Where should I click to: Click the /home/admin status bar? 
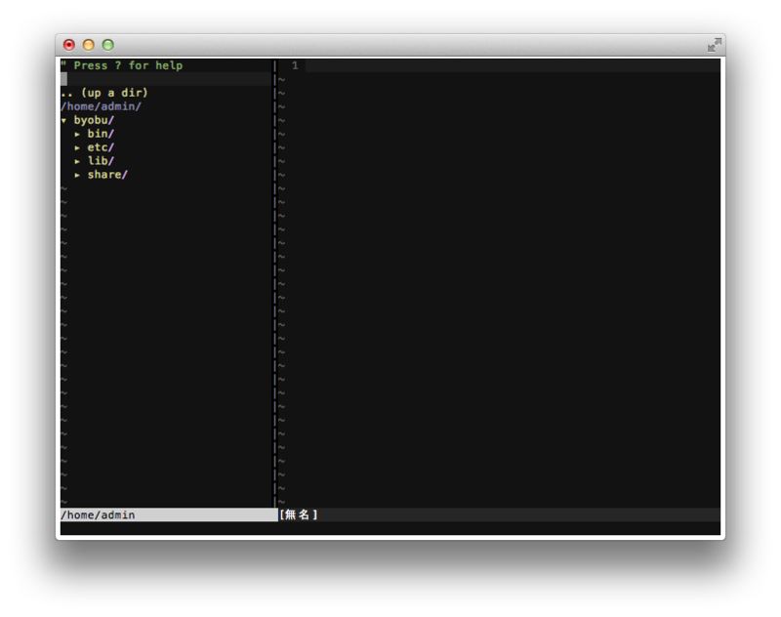[x=169, y=514]
